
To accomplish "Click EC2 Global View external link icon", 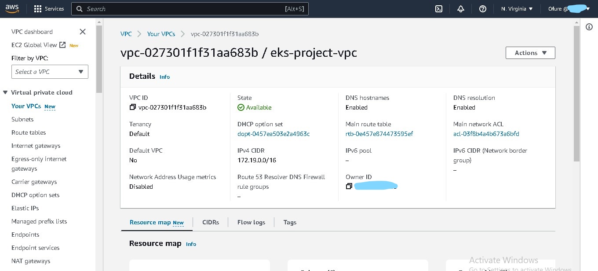I will pos(62,45).
